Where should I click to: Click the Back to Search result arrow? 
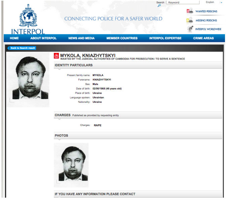tap(8, 48)
